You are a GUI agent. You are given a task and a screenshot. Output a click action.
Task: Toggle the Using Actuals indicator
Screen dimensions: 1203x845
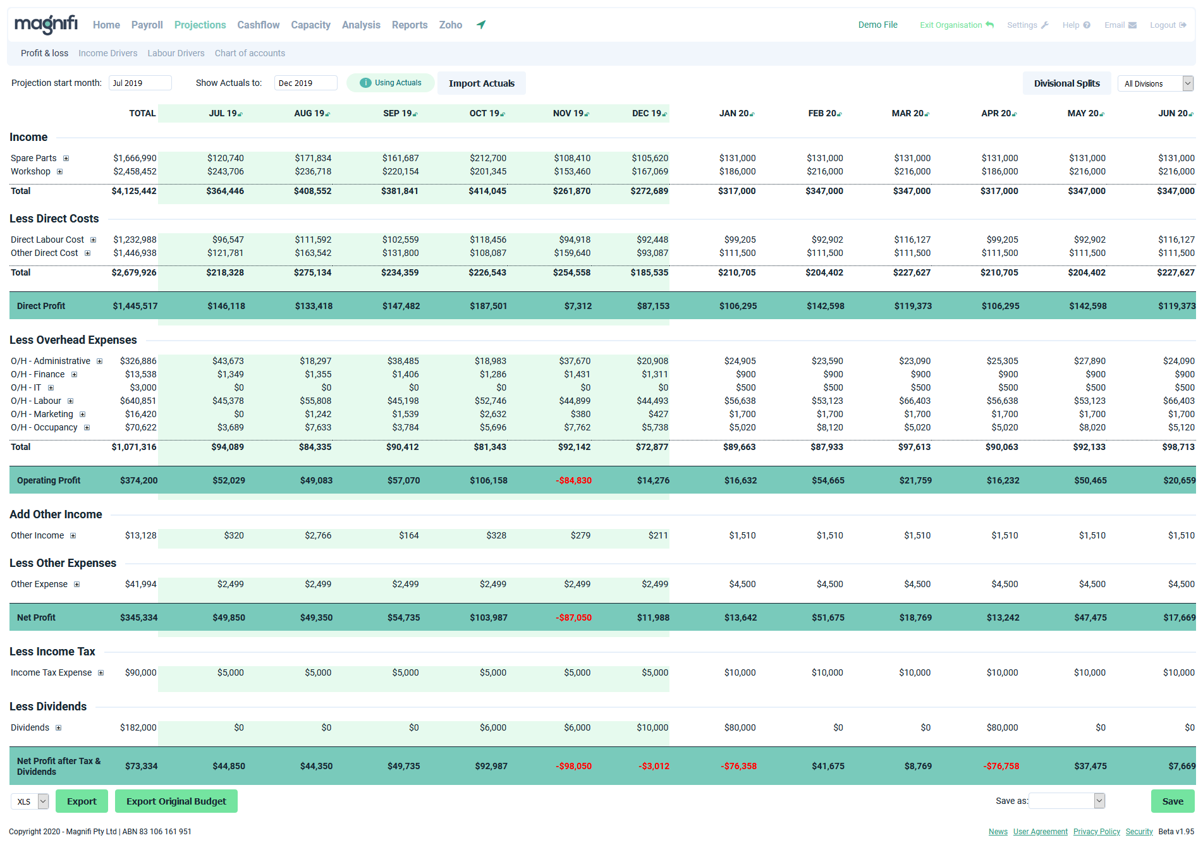[x=391, y=83]
